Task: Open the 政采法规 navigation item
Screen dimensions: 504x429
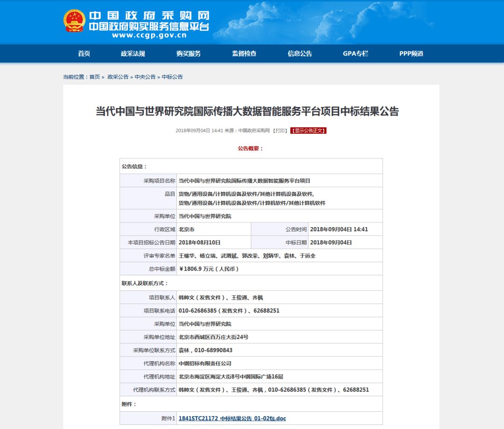Action: (133, 54)
